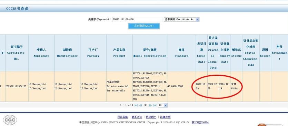This screenshot has width=288, height=126.
Task: Open 京ICP证030724 link
Action: pyautogui.click(x=200, y=122)
